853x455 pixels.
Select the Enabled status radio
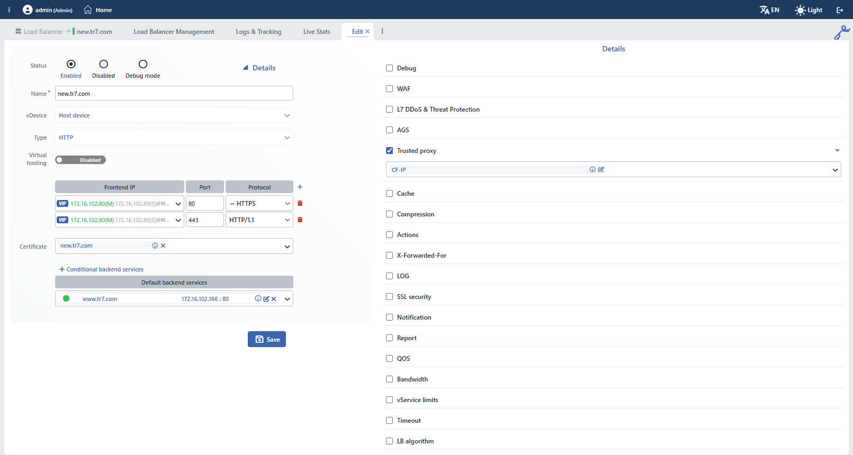(71, 64)
